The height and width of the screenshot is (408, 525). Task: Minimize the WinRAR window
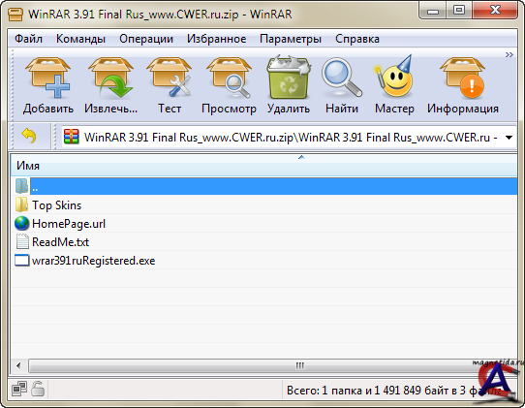pos(433,11)
